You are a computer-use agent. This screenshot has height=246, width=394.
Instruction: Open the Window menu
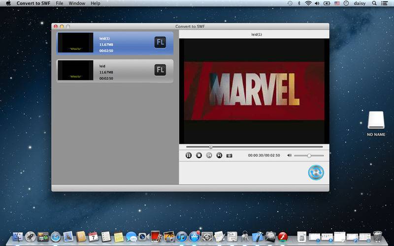[77, 3]
